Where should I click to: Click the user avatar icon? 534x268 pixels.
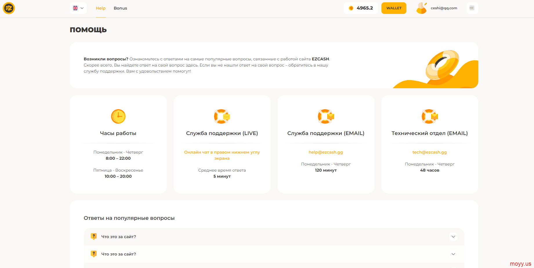[x=421, y=8]
